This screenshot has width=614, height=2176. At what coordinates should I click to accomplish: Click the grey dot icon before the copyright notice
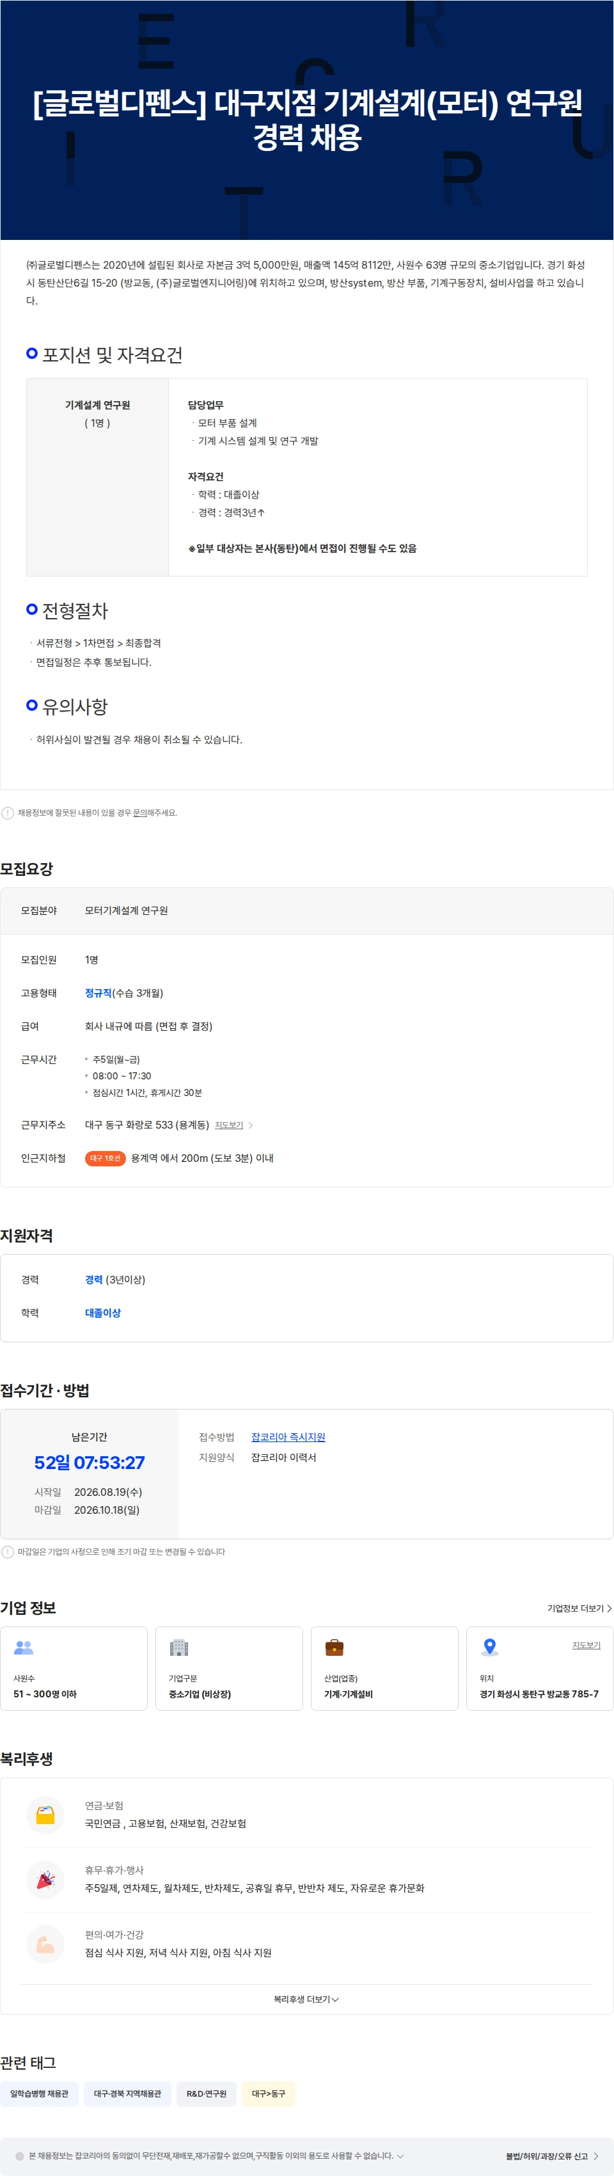(x=19, y=2156)
